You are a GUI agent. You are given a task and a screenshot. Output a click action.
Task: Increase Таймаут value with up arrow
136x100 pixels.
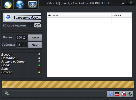[24, 44]
